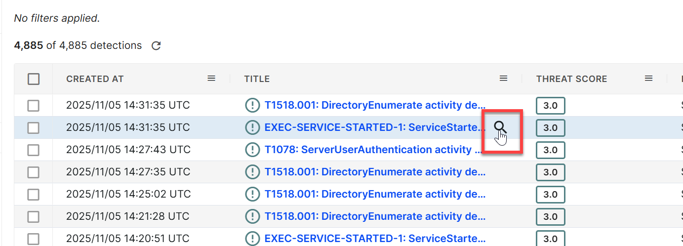Select checkbox for the 14:27:43 detection
683x246 pixels.
pyautogui.click(x=33, y=150)
